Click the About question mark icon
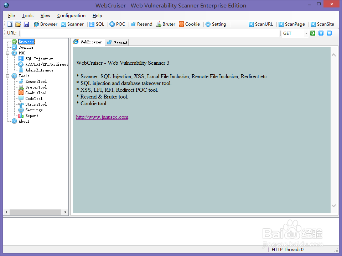 (x=14, y=121)
